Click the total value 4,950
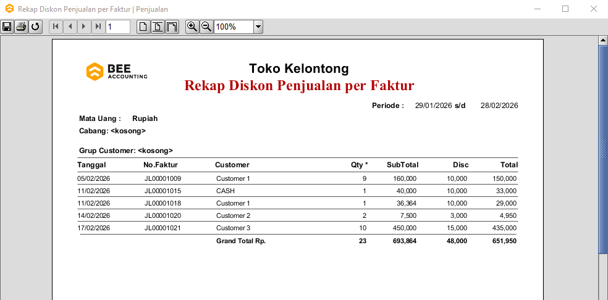608x300 pixels. pos(507,215)
